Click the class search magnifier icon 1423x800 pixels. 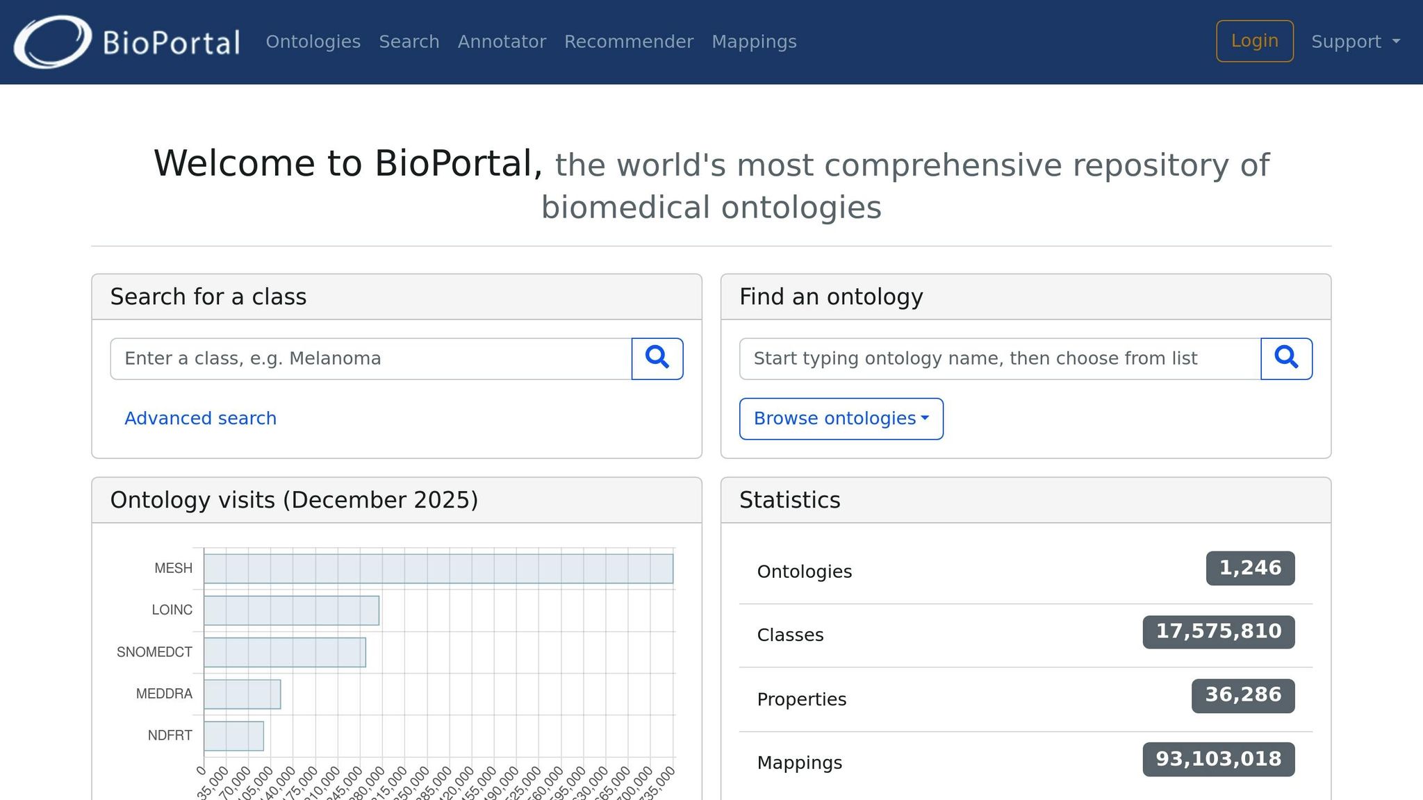tap(657, 358)
